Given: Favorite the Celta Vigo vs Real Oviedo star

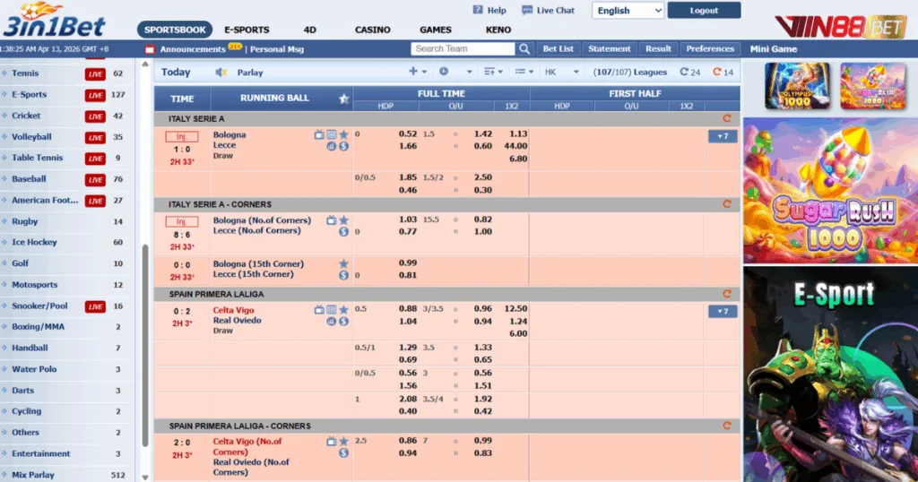Looking at the screenshot, I should coord(343,310).
